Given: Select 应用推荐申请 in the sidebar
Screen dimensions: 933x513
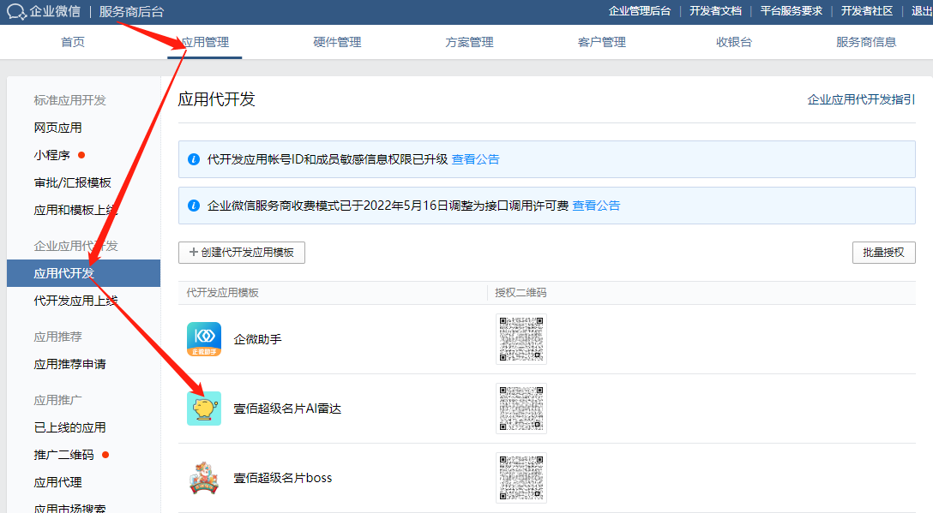Looking at the screenshot, I should (69, 364).
